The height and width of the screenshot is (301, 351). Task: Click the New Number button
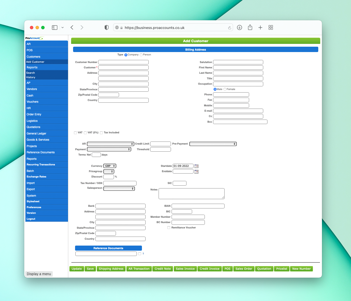point(301,269)
